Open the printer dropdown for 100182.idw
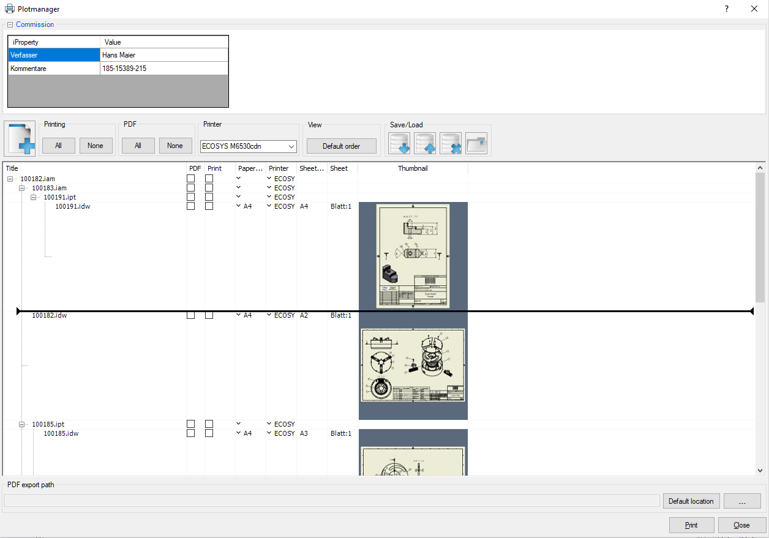 (269, 315)
